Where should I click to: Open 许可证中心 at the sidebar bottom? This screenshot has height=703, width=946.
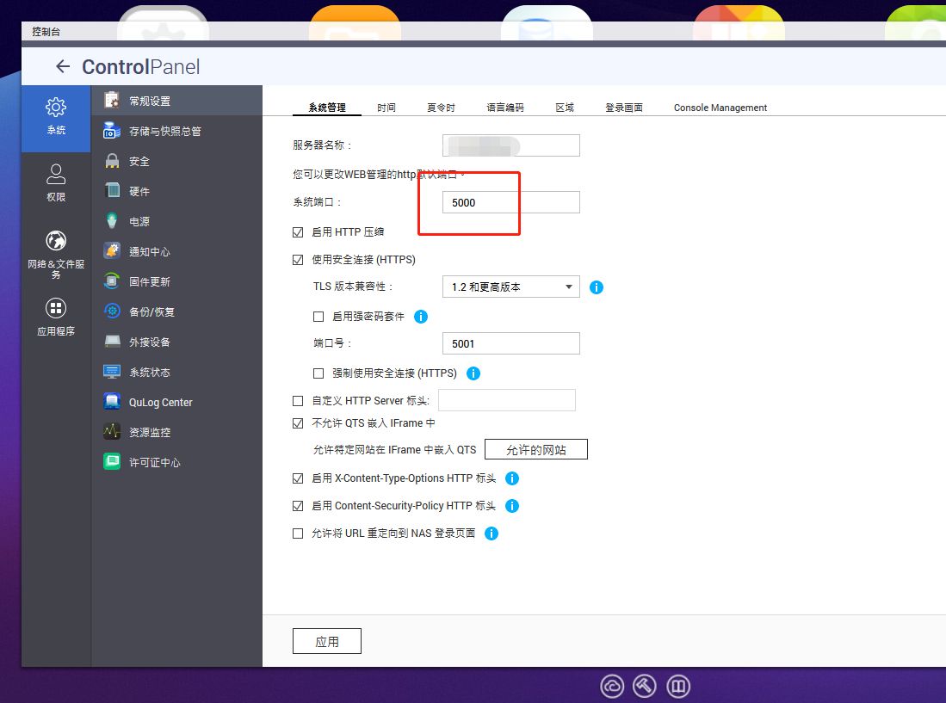pos(151,462)
